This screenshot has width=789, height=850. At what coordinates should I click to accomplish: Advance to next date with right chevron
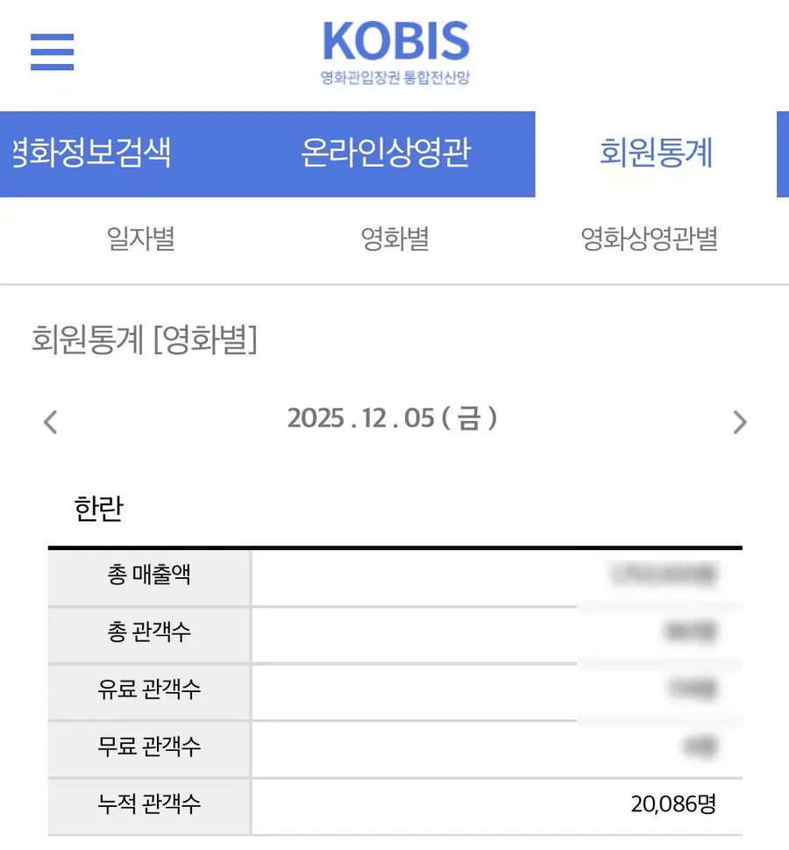point(739,422)
